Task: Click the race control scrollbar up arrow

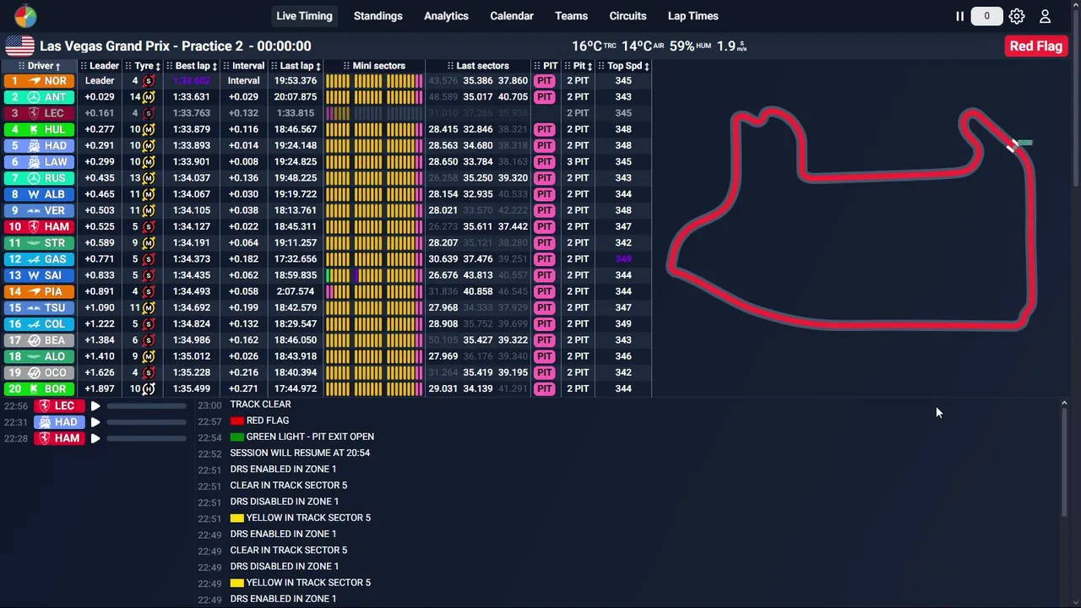Action: click(1064, 404)
